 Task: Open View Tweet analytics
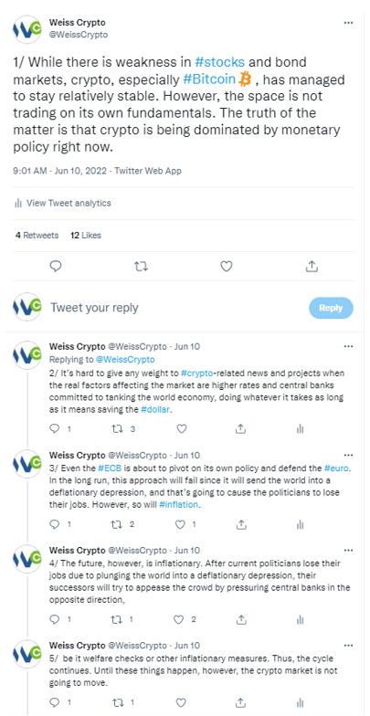(62, 203)
